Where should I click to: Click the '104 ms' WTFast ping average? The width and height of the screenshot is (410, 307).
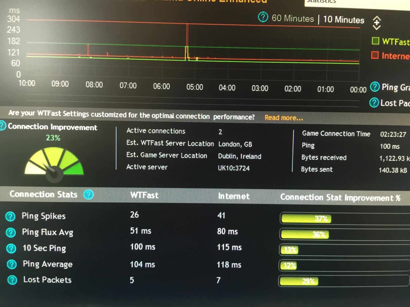(143, 264)
